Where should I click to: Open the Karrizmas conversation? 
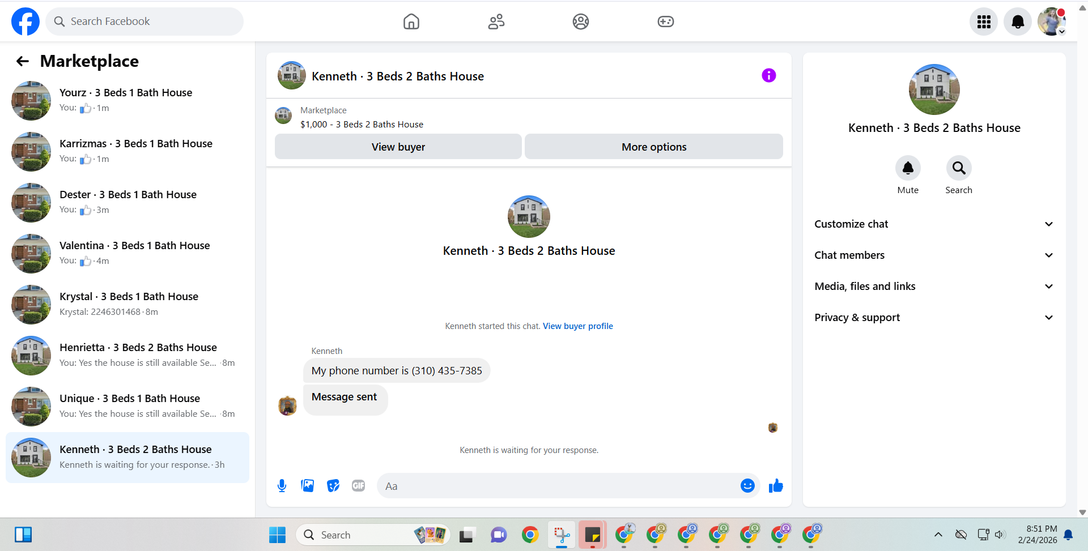(127, 152)
